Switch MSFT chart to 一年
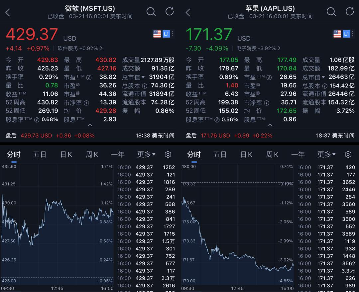Screen dimensions: 359x292 pyautogui.click(x=118, y=155)
